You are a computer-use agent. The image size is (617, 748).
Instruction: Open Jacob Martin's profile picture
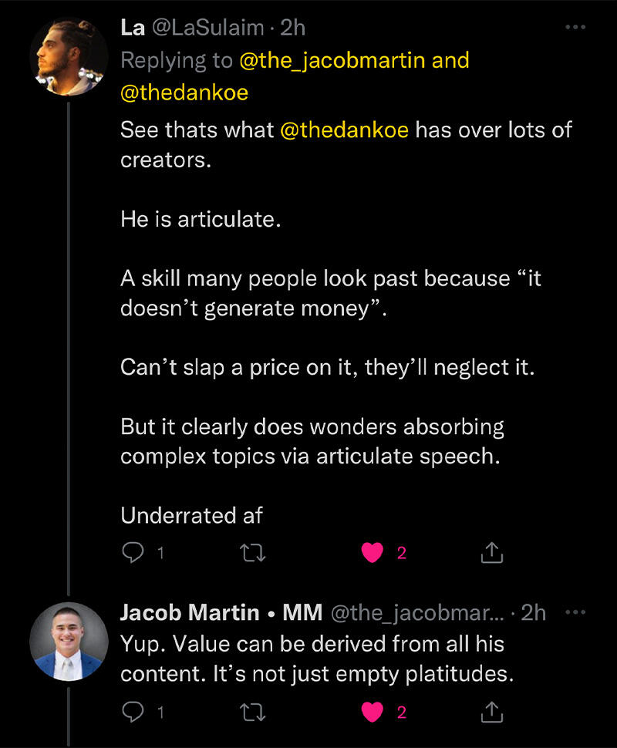[68, 642]
